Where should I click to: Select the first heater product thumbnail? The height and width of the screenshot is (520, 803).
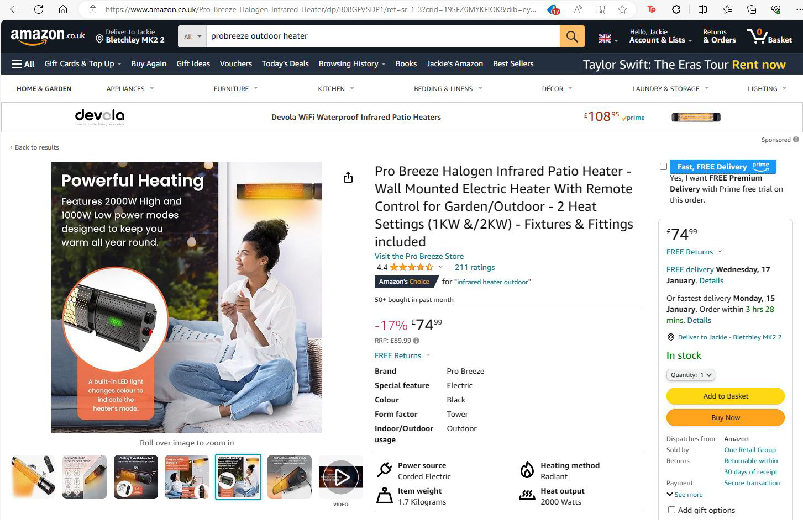point(33,477)
